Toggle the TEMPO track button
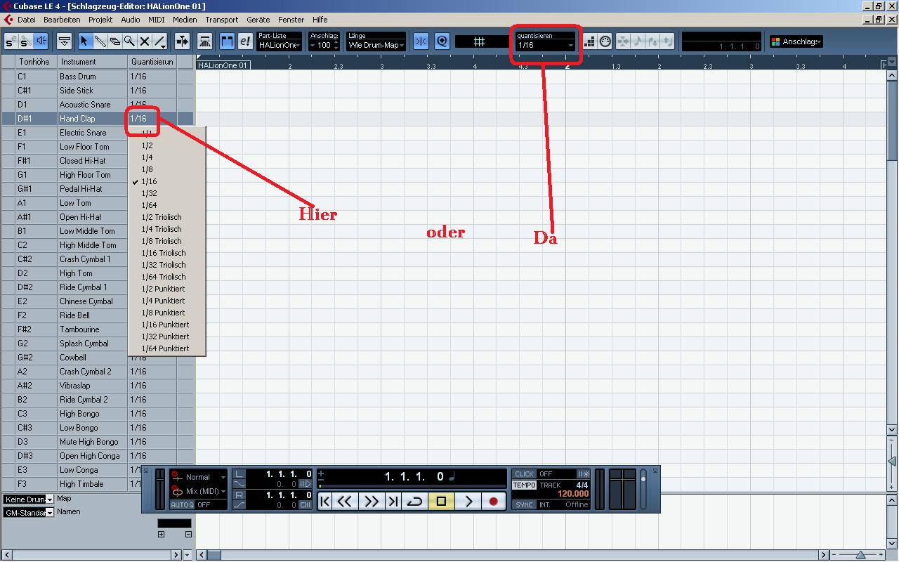Image resolution: width=899 pixels, height=562 pixels. click(x=524, y=485)
